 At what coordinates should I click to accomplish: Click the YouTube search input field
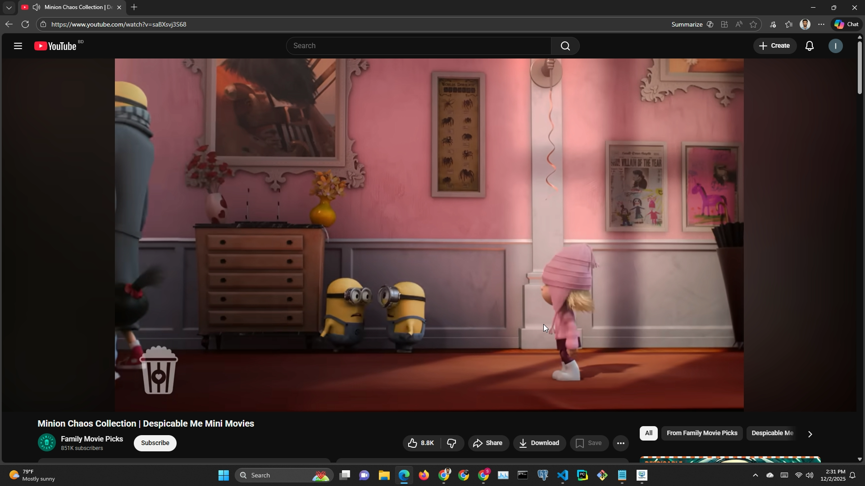click(x=419, y=46)
